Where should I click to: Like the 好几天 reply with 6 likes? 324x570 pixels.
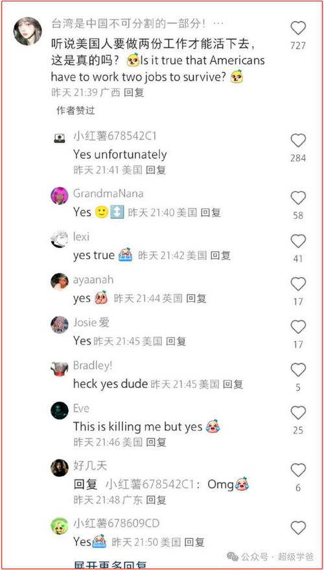point(298,470)
